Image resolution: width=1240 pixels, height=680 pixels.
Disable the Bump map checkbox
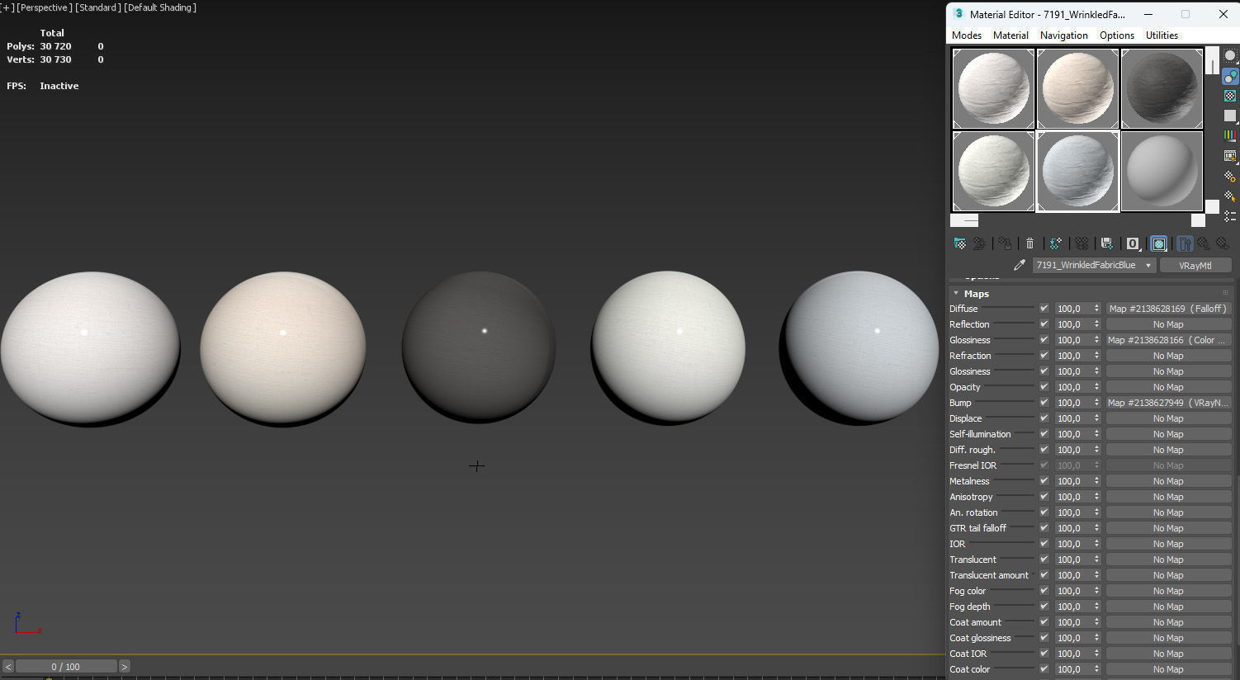pos(1044,403)
